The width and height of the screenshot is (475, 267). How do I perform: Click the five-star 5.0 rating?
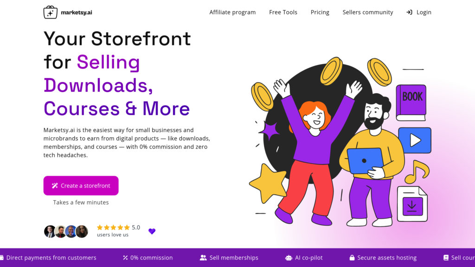pyautogui.click(x=118, y=227)
